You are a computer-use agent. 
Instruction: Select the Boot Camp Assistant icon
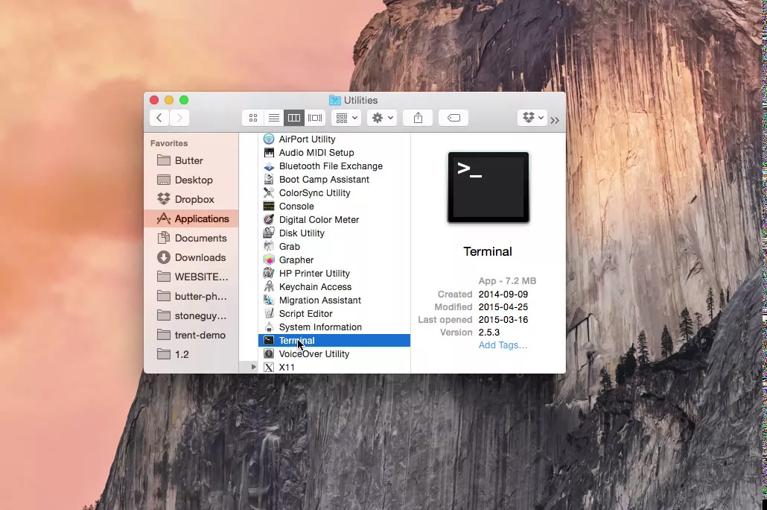(x=269, y=179)
